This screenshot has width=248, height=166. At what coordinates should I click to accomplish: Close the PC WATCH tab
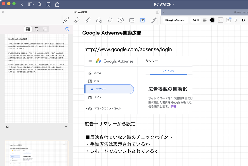coord(3,12)
